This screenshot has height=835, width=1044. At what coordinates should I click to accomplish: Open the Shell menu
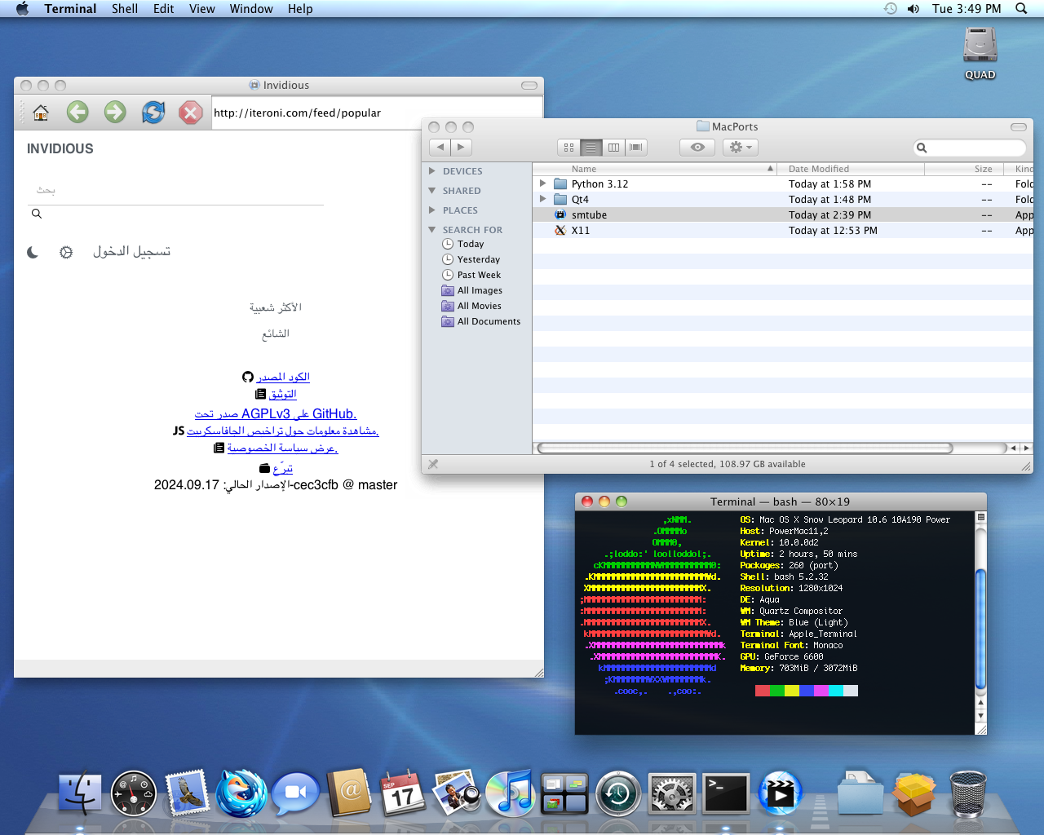[124, 9]
